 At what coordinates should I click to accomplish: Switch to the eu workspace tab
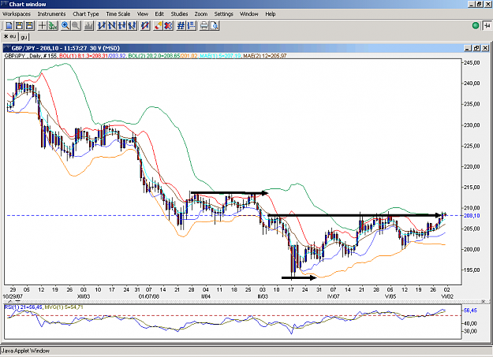click(9, 37)
